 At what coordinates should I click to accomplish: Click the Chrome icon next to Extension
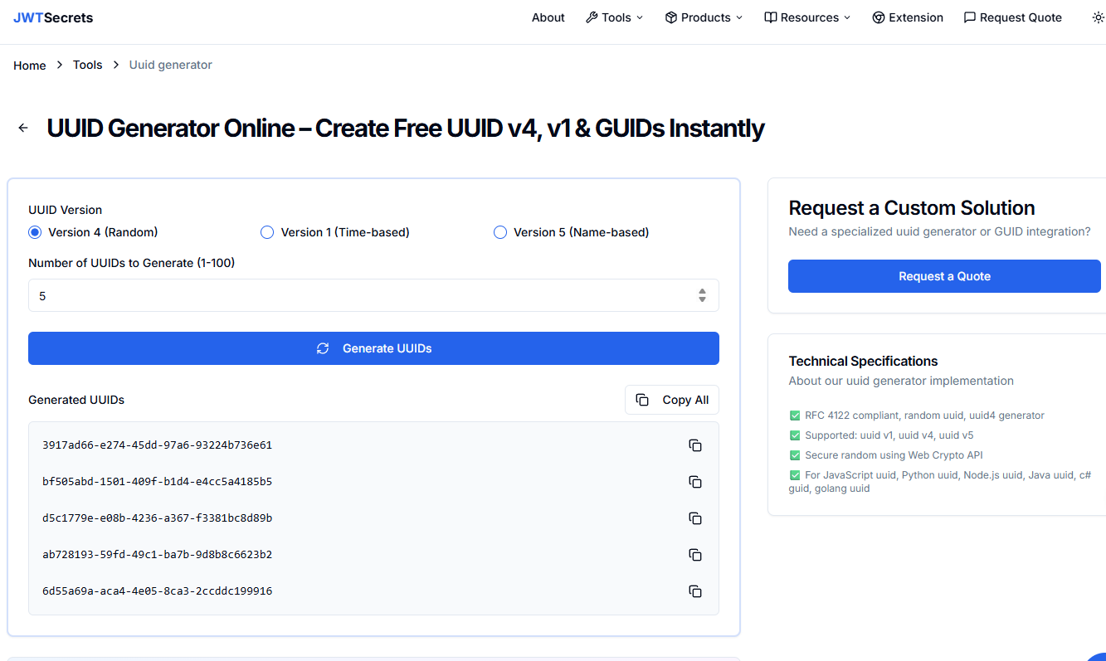click(879, 17)
